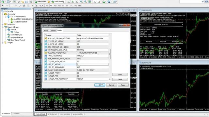Screen dimensions: 209x117
Task: Tile chart windows icon
Action: pos(89,2)
